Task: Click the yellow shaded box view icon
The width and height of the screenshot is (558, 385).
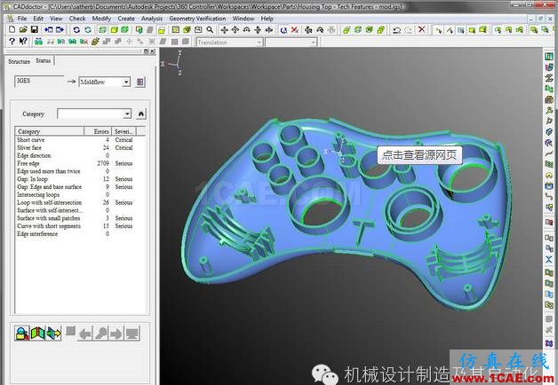Action: [x=114, y=30]
